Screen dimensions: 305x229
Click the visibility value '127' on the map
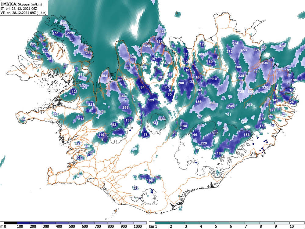(x=121, y=80)
